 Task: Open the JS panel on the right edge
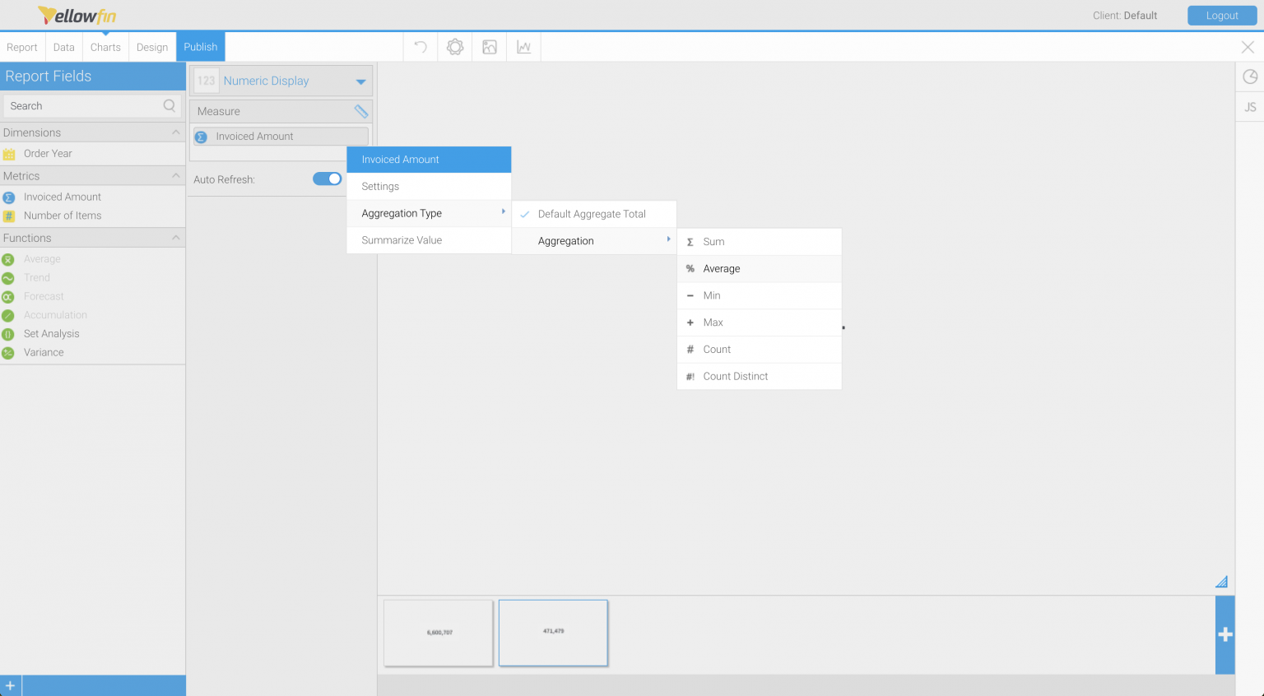coord(1249,106)
